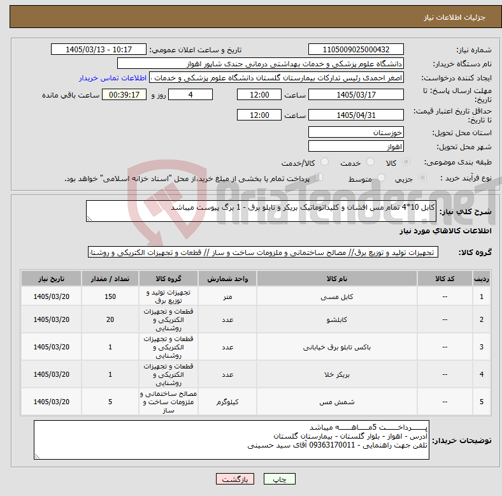Click the delivery province field خوزستان
This screenshot has width=502, height=496.
pyautogui.click(x=355, y=132)
